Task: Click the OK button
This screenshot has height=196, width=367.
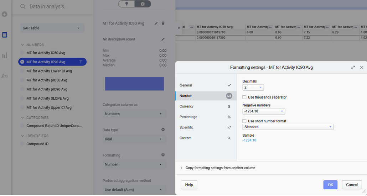Action: click(330, 185)
